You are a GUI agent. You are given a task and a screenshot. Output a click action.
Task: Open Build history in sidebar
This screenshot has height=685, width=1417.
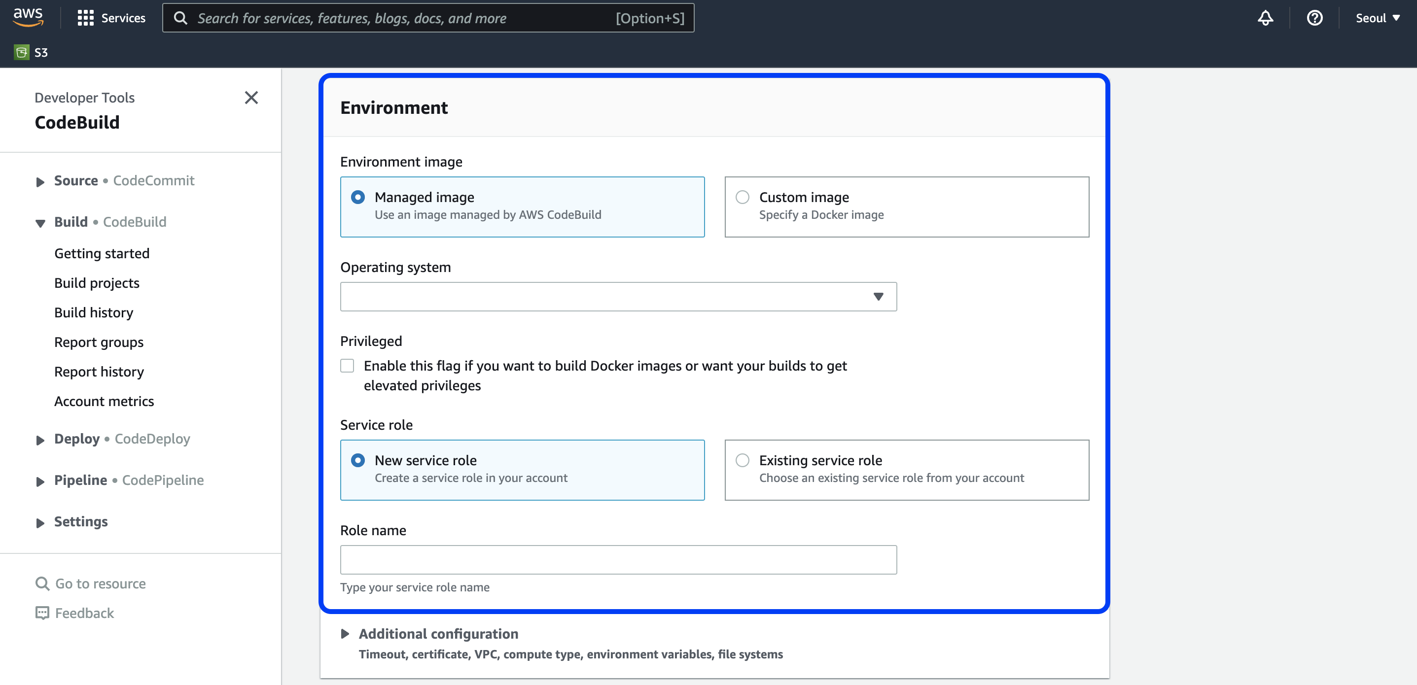click(94, 313)
